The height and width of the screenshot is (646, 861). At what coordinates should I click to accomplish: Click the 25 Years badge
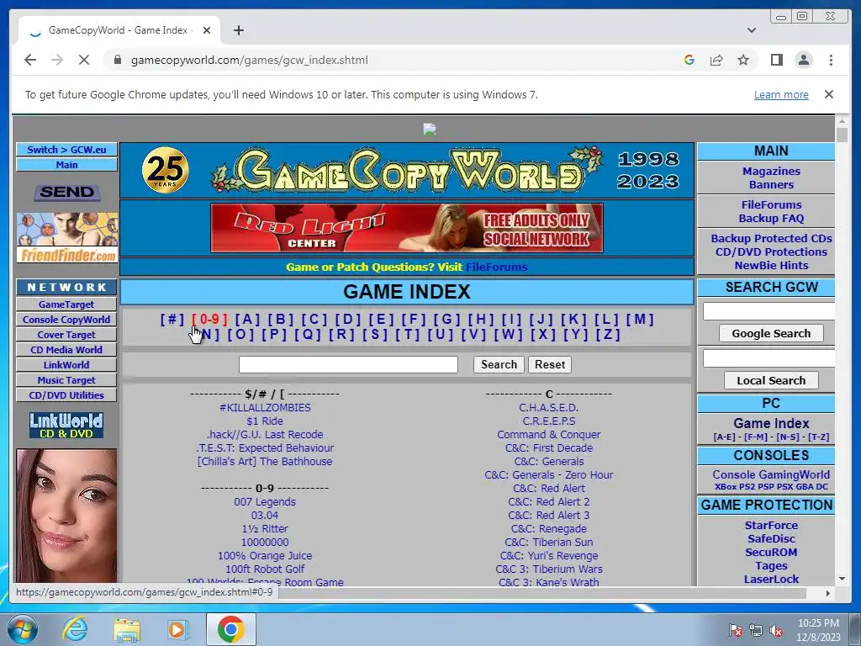point(165,170)
